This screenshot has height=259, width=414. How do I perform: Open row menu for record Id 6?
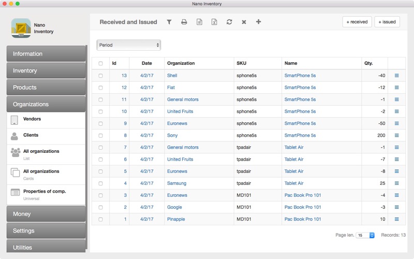click(396, 160)
